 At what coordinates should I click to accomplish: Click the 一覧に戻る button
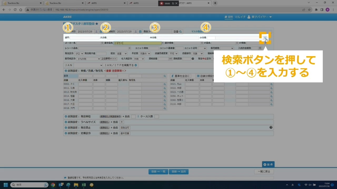(264, 172)
